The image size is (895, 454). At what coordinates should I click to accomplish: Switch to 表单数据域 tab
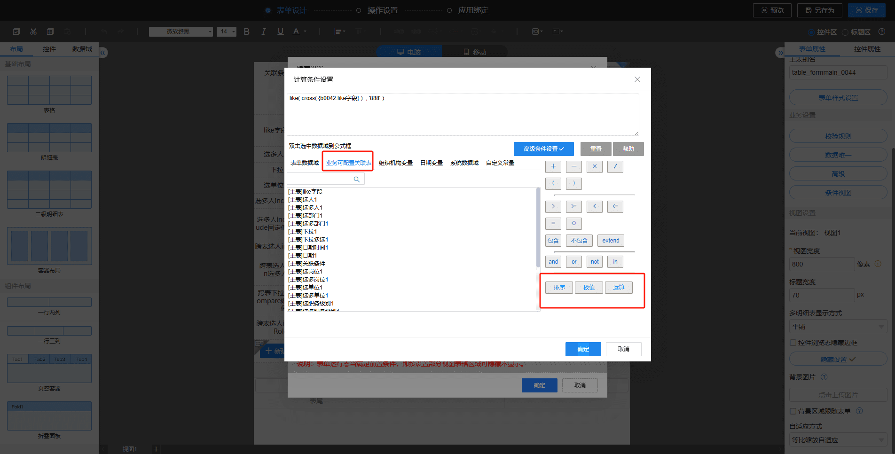click(x=304, y=163)
